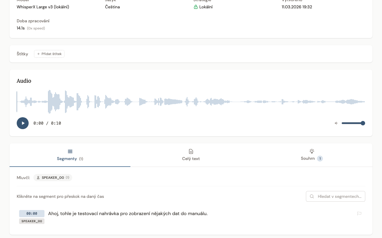The image size is (382, 238).
Task: Open the Souhrn tab label
Action: (x=308, y=159)
